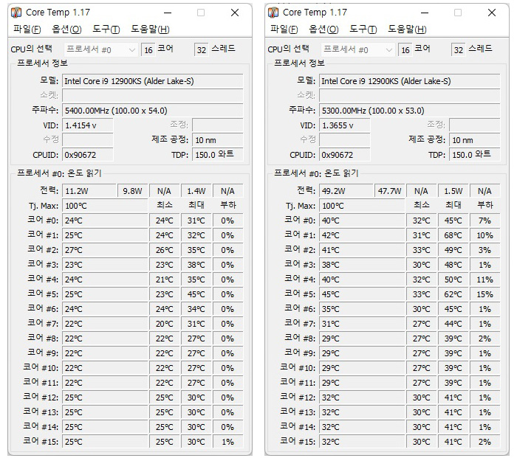Image resolution: width=517 pixels, height=458 pixels.
Task: Open 도구(T) menu in left window
Action: point(106,29)
